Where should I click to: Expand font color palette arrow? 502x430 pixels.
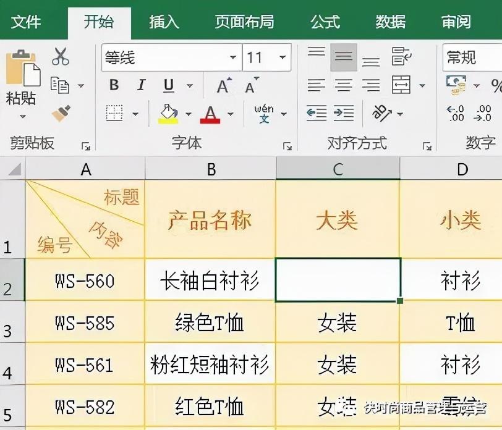click(231, 114)
